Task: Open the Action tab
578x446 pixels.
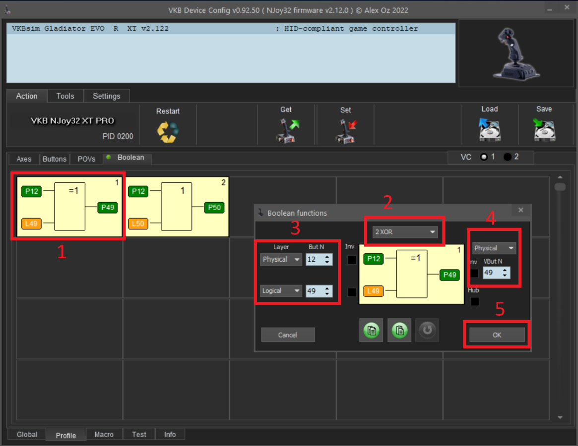Action: tap(26, 96)
